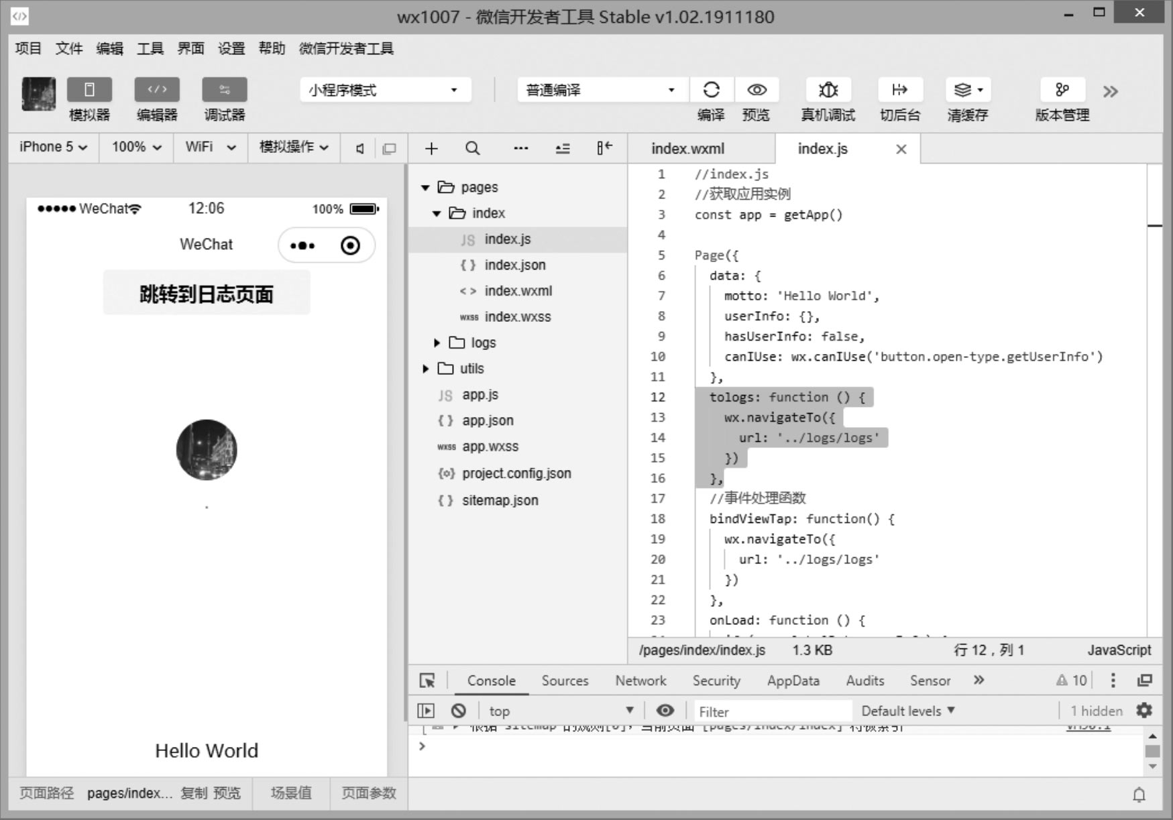Collapse the pages folder

pyautogui.click(x=425, y=187)
